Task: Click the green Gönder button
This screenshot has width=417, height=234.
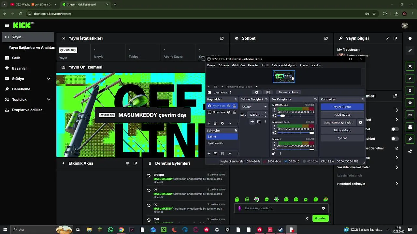Action: (x=320, y=218)
